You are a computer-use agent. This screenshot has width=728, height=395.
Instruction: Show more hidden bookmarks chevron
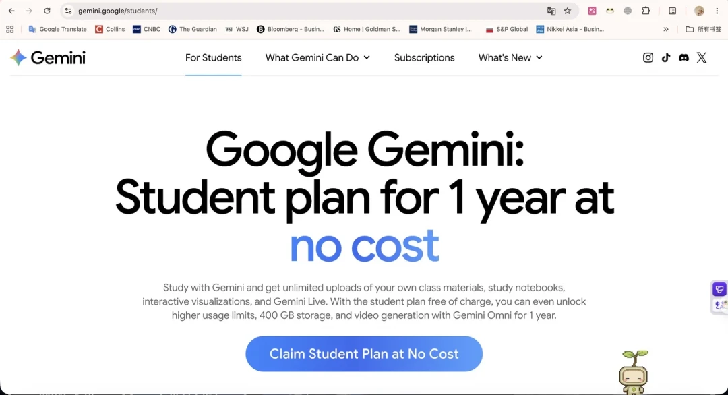(x=666, y=29)
